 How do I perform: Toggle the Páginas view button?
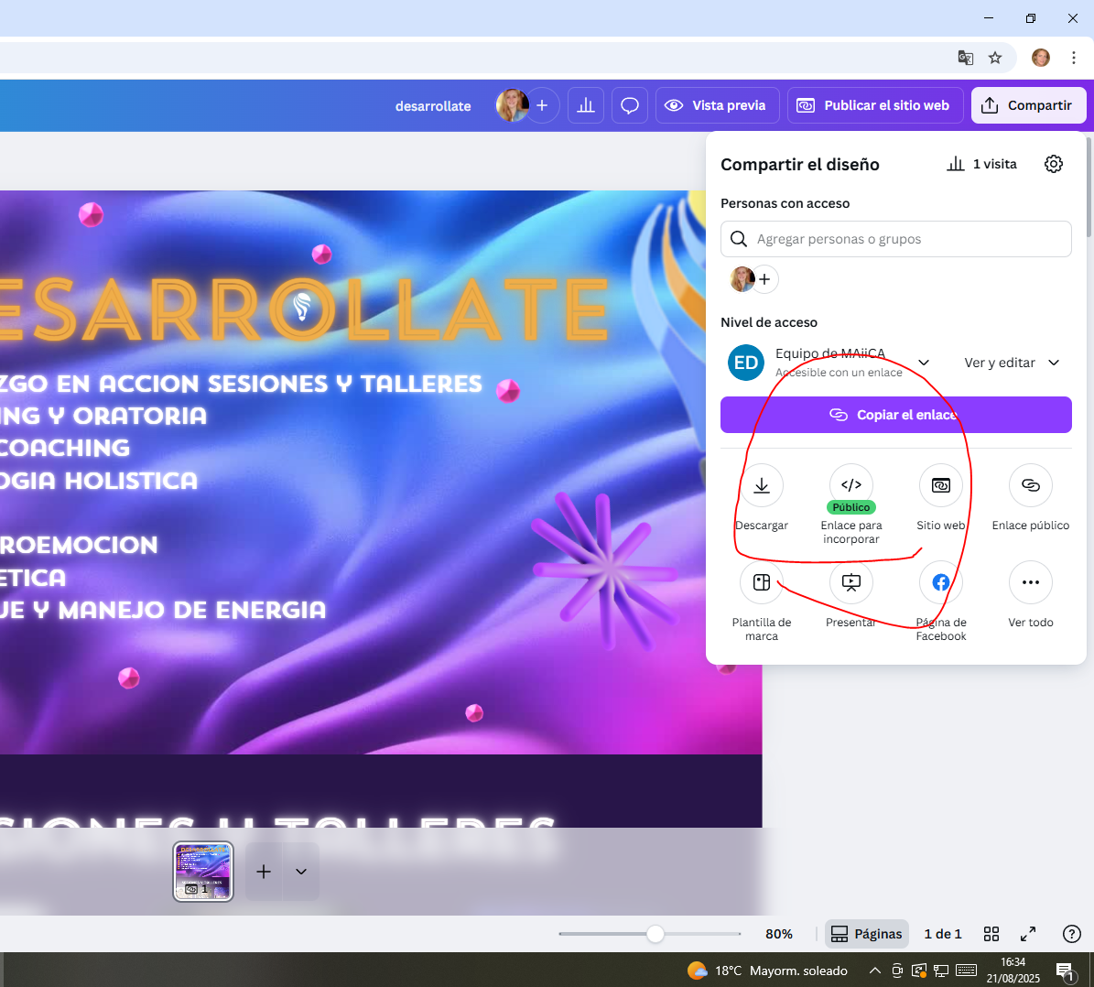pos(866,934)
